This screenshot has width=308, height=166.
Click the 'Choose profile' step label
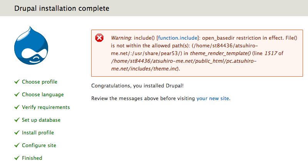[40, 82]
